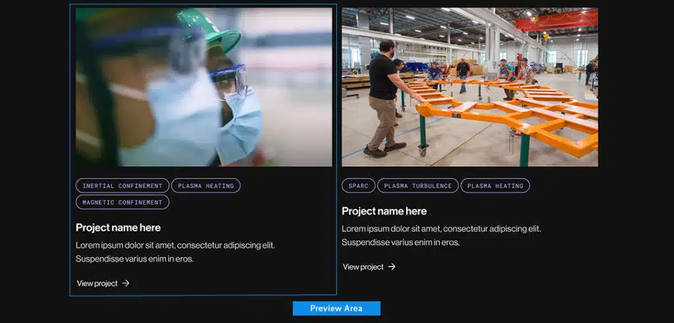Select the Plasma Turbulence tag
The height and width of the screenshot is (323, 674).
[x=418, y=186]
